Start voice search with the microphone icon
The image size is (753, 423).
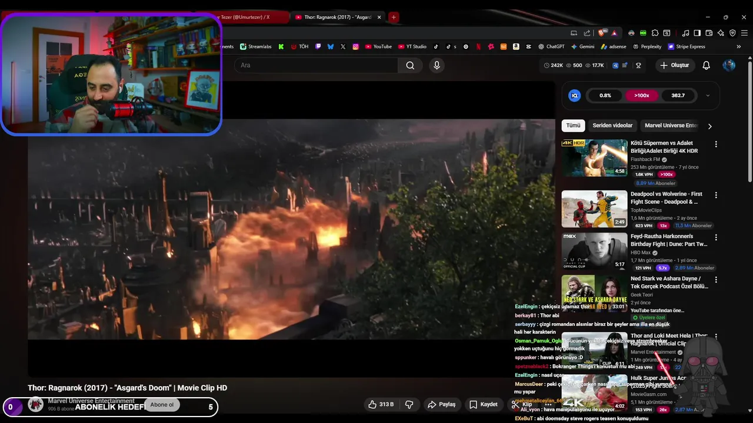pyautogui.click(x=437, y=65)
